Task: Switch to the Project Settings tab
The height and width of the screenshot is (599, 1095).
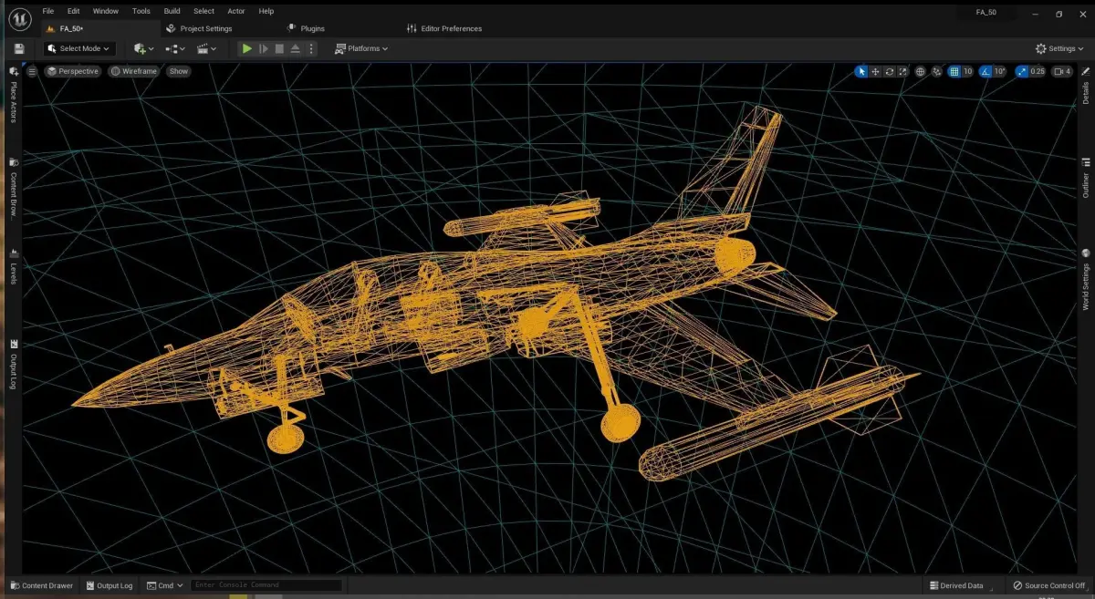Action: [x=199, y=28]
